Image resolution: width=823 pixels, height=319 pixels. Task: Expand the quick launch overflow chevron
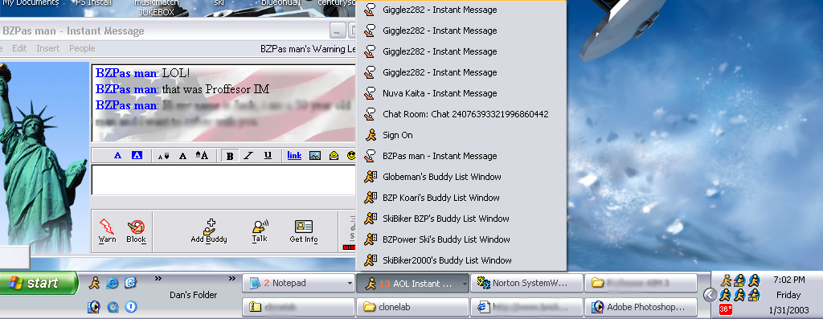pos(158,279)
